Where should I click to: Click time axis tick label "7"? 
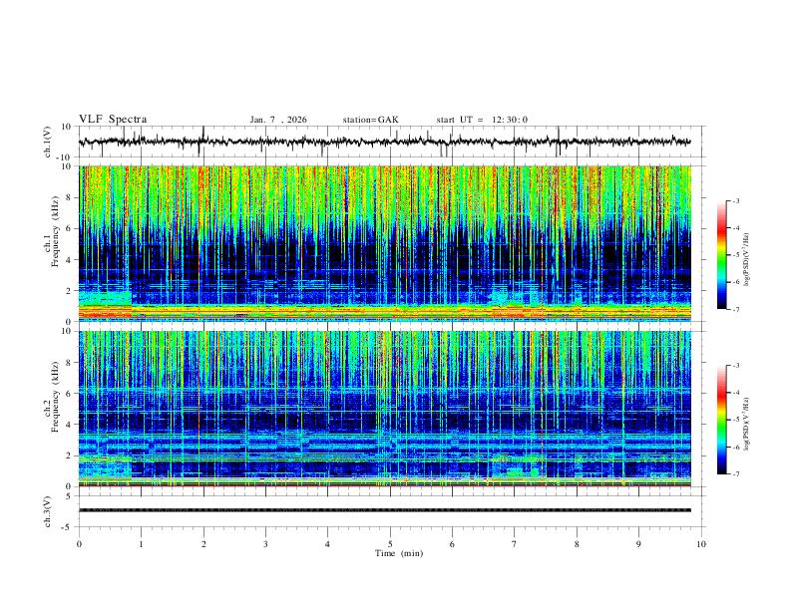515,544
